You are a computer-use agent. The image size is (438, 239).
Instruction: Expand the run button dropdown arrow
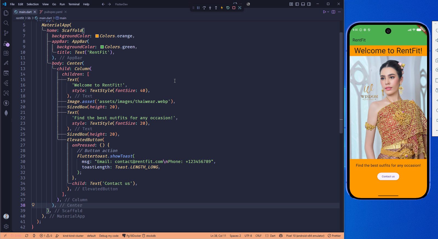[x=328, y=12]
